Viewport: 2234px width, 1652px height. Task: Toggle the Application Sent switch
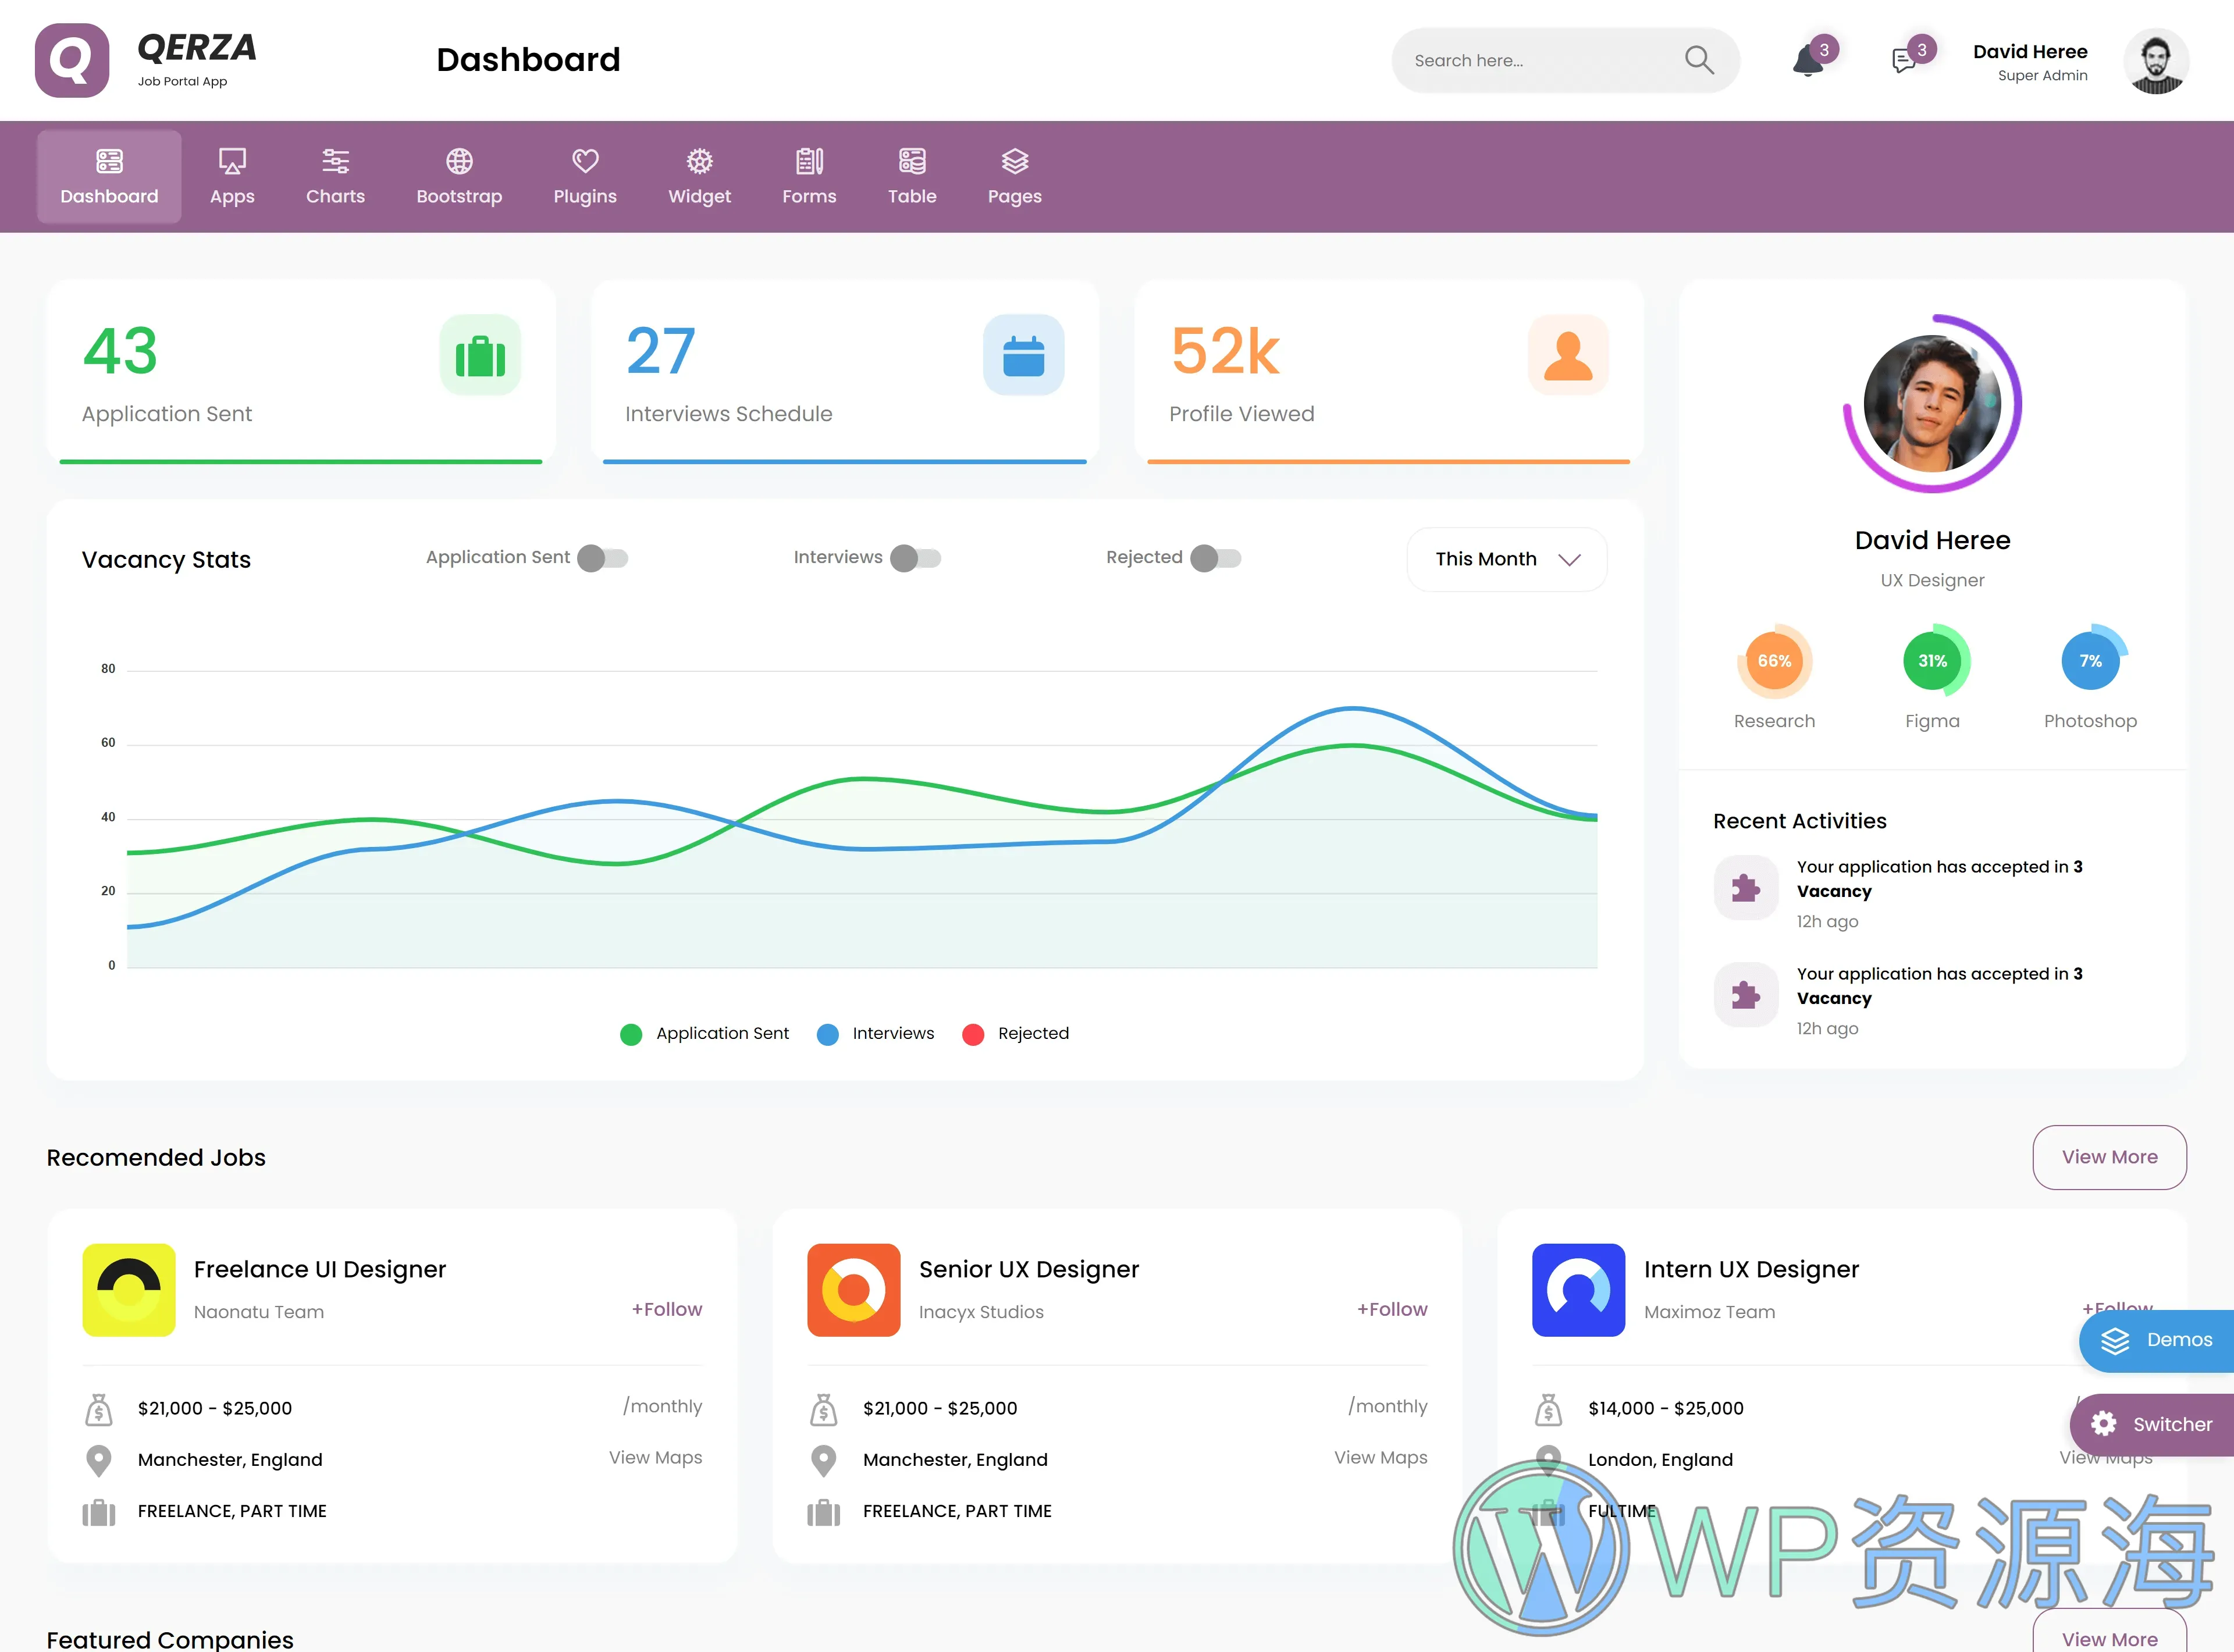(602, 558)
